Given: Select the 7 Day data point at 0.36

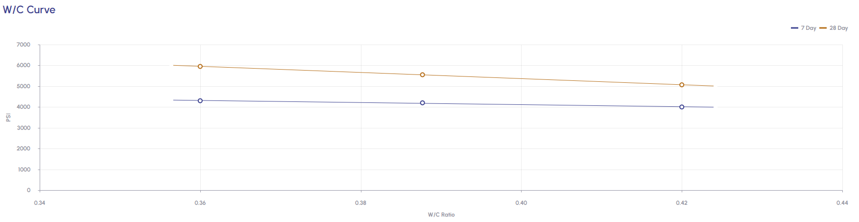Looking at the screenshot, I should click(200, 100).
